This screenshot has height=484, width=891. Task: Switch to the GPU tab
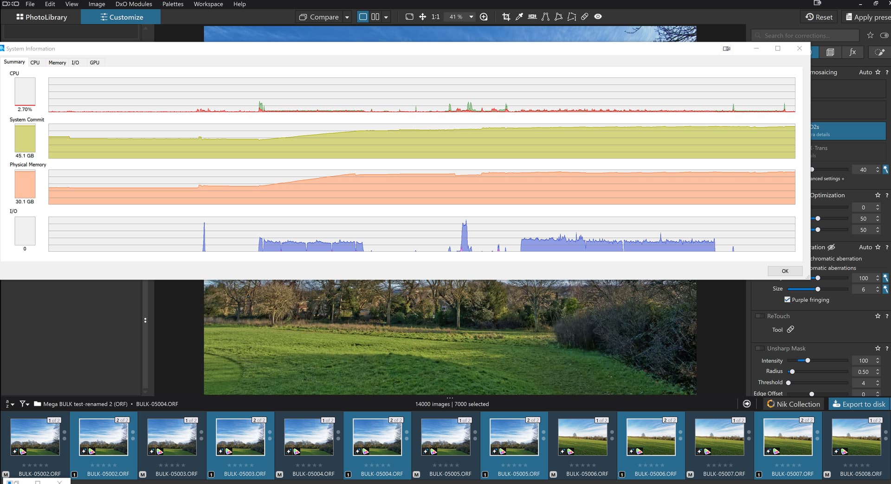[94, 63]
